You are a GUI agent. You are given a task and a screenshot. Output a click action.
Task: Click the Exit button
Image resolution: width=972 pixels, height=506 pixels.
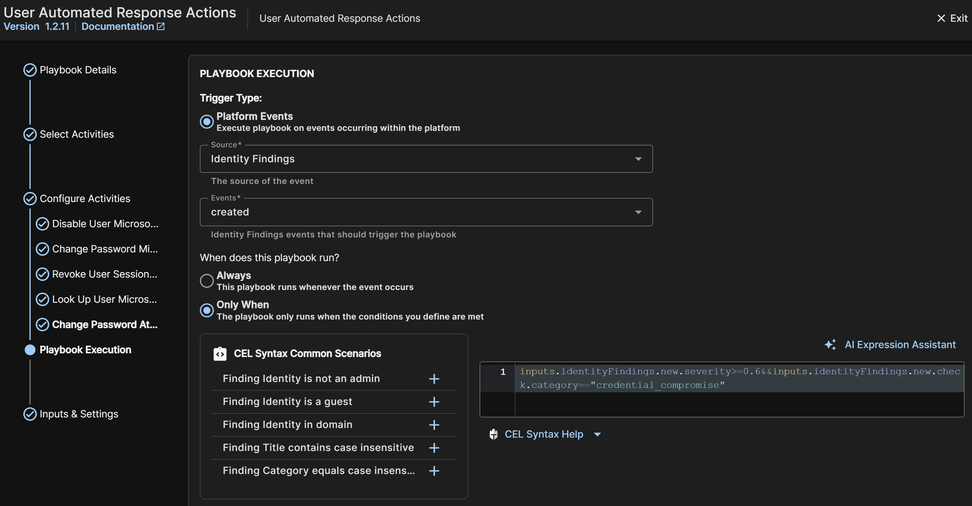952,18
